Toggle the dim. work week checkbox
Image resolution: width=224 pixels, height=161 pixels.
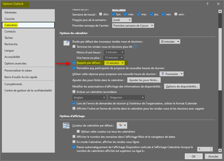point(101,14)
